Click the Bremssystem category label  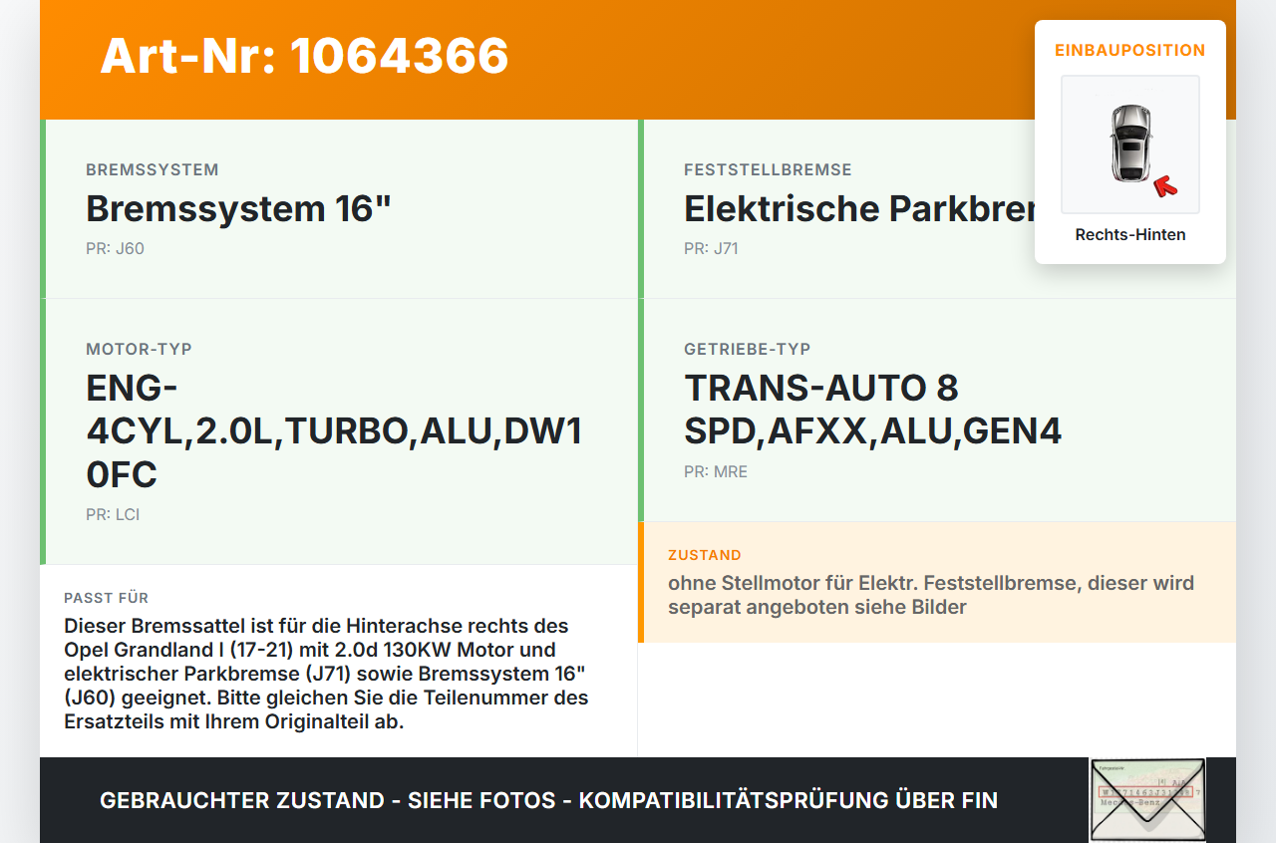tap(153, 170)
